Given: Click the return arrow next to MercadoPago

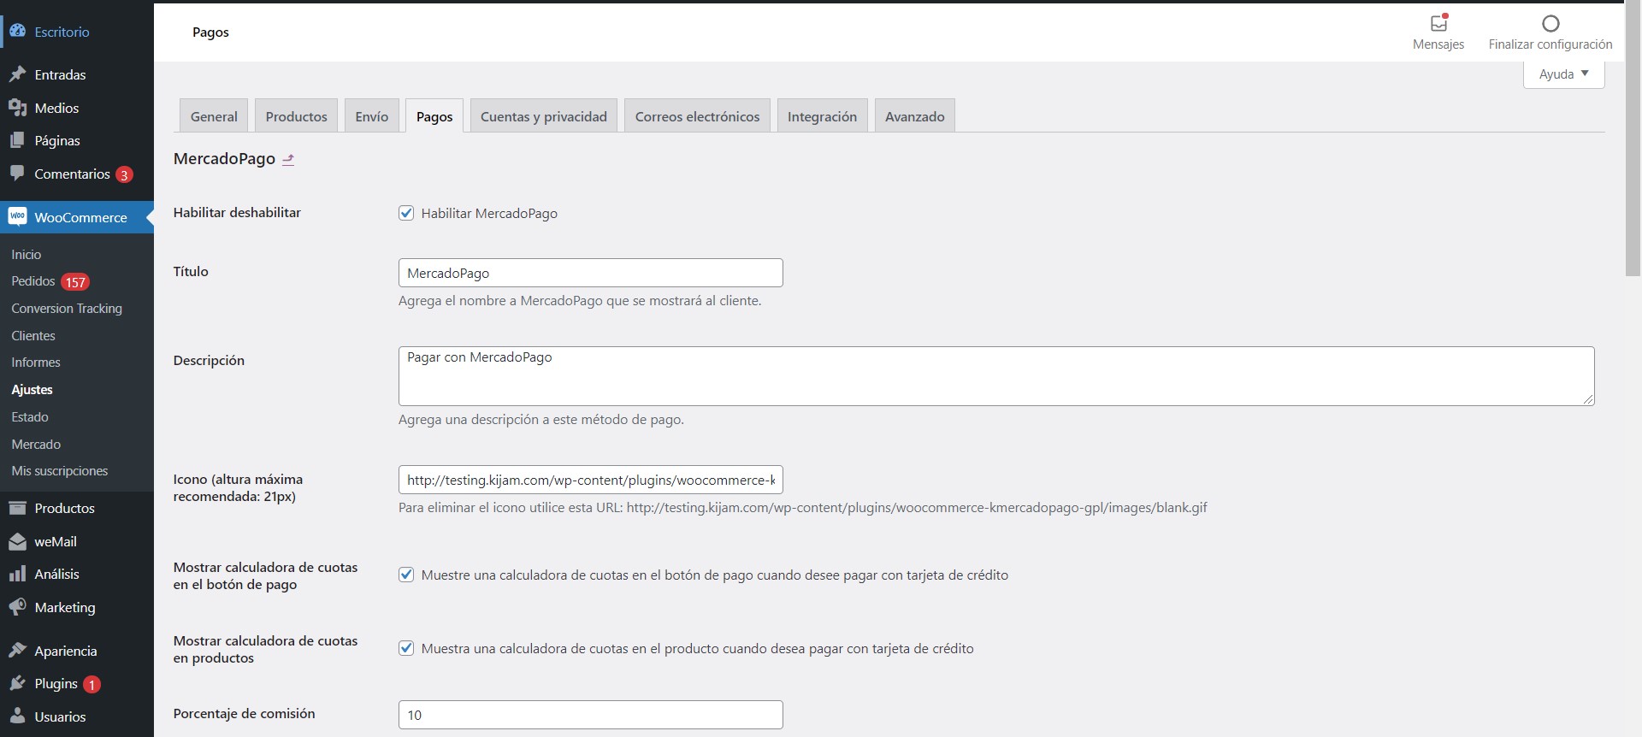Looking at the screenshot, I should click(288, 159).
